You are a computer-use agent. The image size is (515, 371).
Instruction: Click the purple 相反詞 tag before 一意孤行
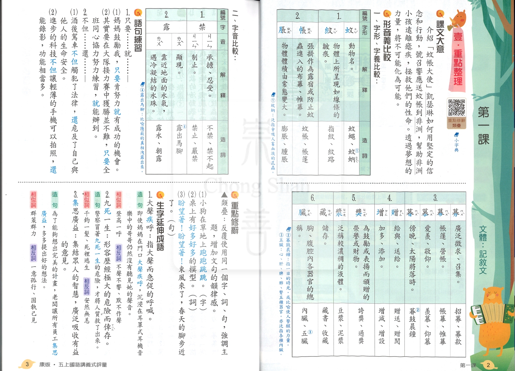point(33,253)
